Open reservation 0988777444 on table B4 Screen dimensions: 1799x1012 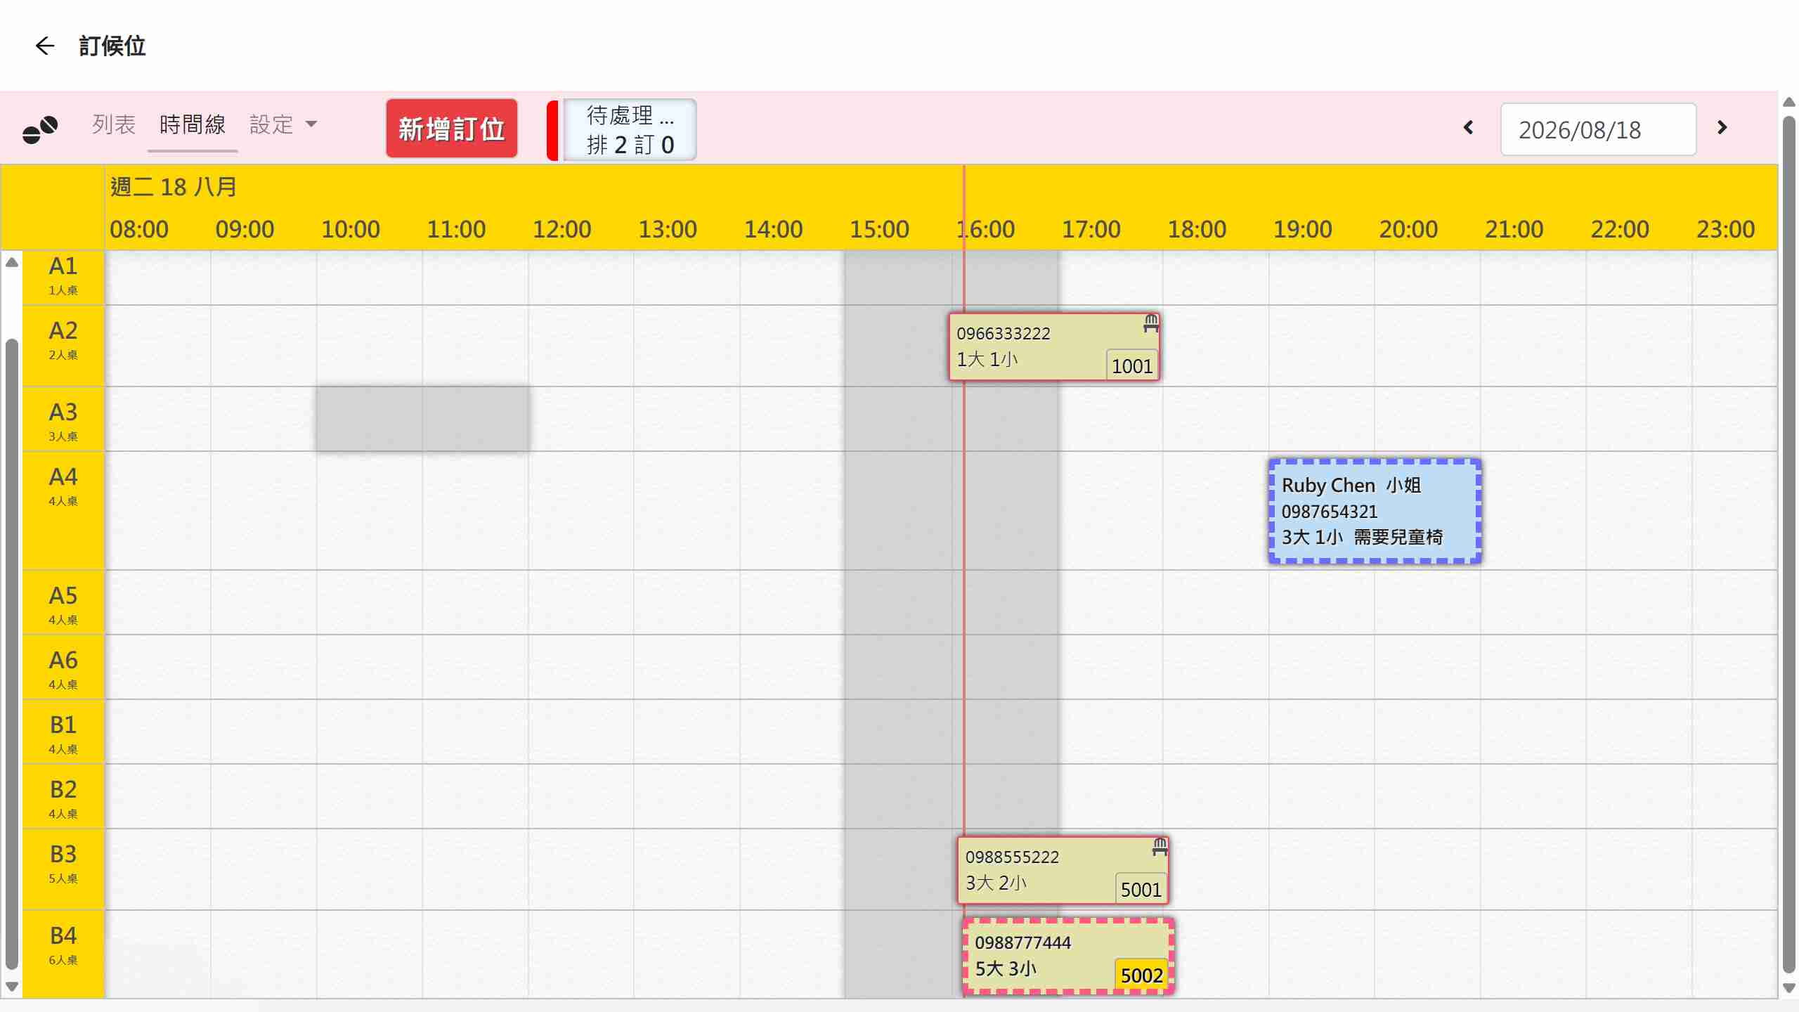(1068, 956)
